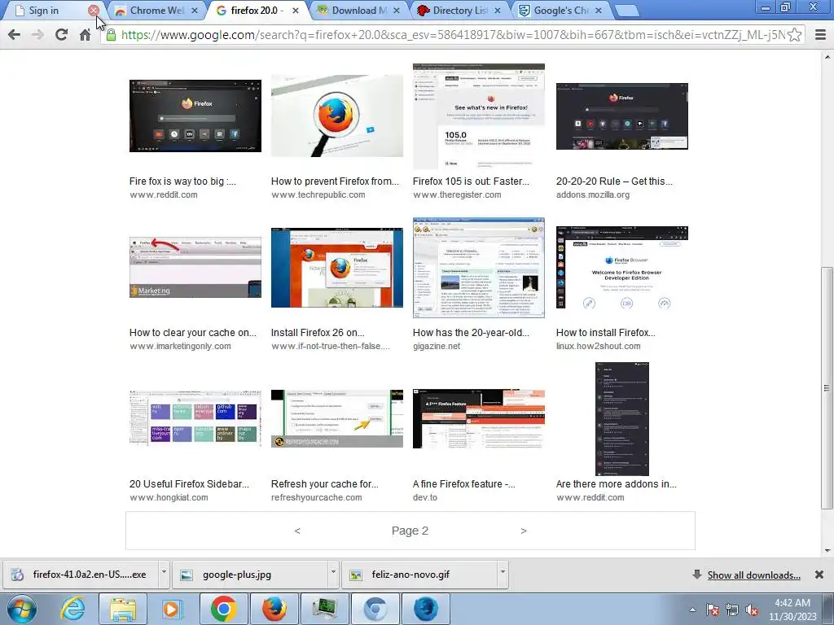Close the Google's Chrome tab

tap(599, 10)
